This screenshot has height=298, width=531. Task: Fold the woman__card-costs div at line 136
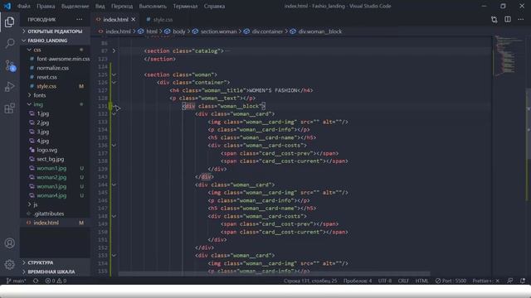pos(114,146)
